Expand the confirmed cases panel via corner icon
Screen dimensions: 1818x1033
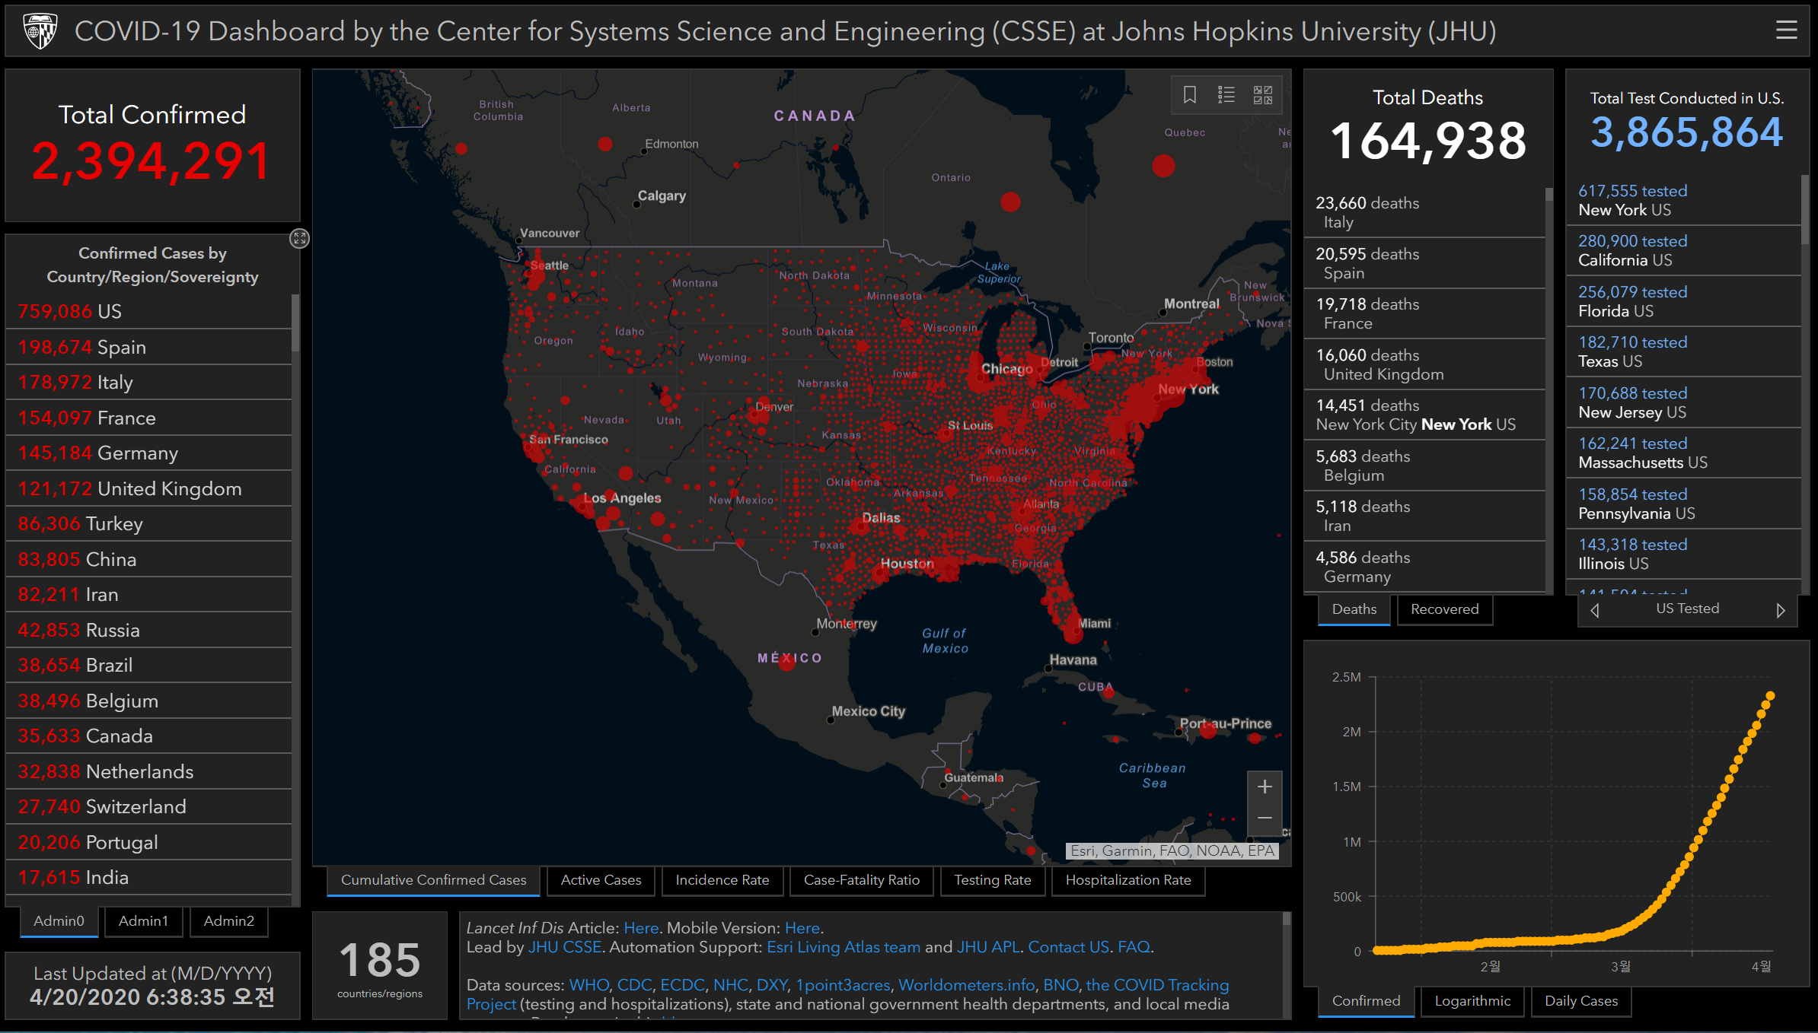(299, 239)
